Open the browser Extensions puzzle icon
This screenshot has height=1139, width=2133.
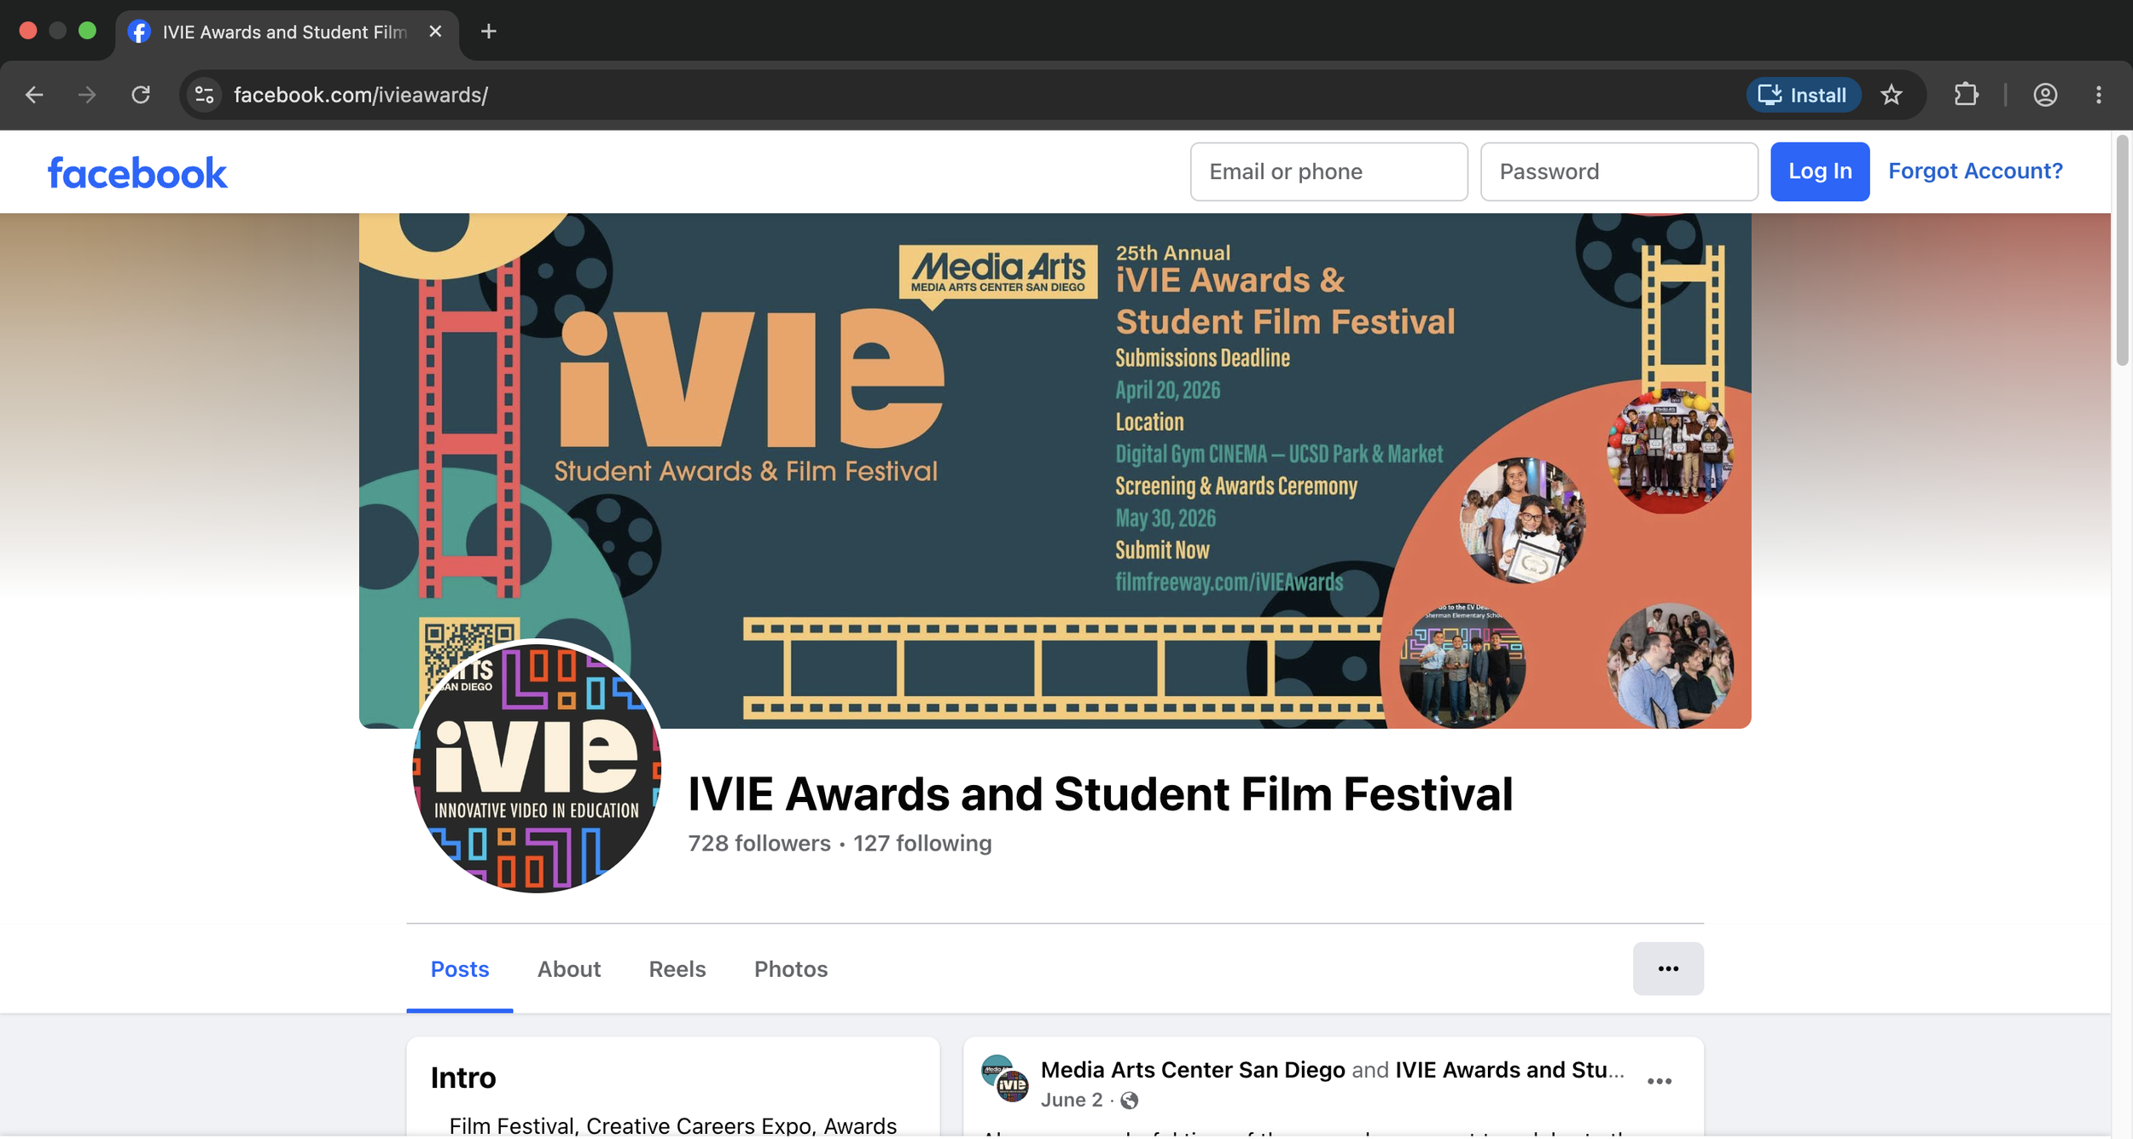1966,95
